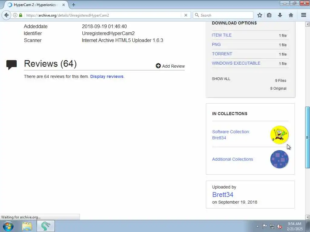Click the blue Additional Collections thumbnail

pos(279,159)
